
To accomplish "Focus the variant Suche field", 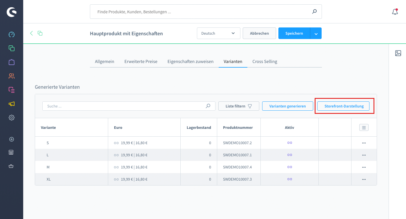I will tap(129, 106).
